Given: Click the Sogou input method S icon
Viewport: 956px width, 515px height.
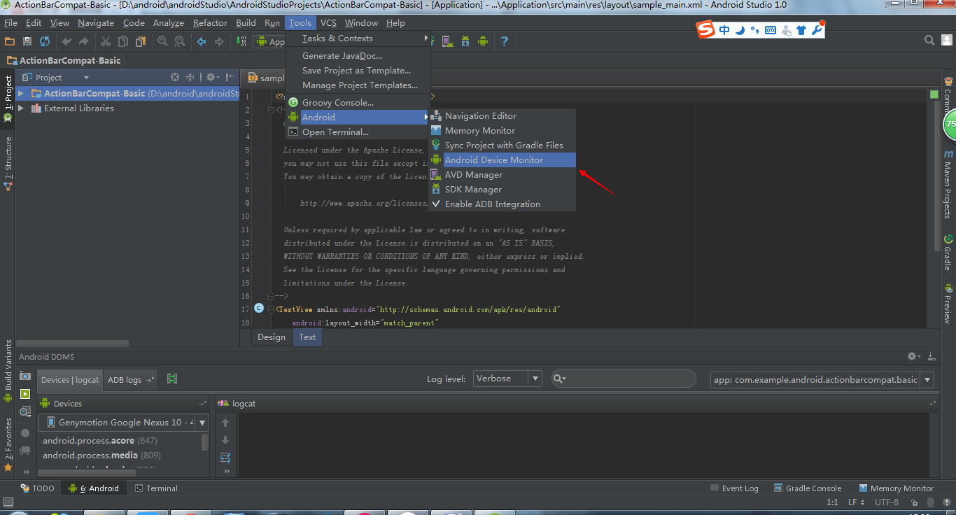Looking at the screenshot, I should click(705, 30).
